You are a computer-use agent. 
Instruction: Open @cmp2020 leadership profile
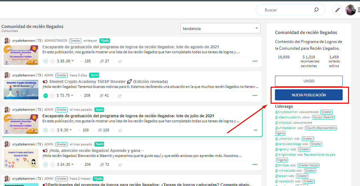[x=283, y=123]
